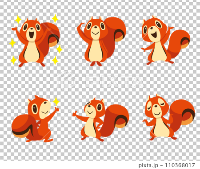Select the dancing squirrel with open laughing mouth
This screenshot has width=200, height=169.
pyautogui.click(x=166, y=40)
